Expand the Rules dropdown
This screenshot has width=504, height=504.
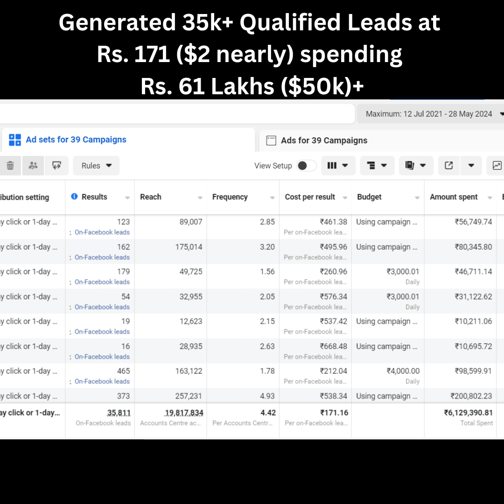pyautogui.click(x=97, y=166)
